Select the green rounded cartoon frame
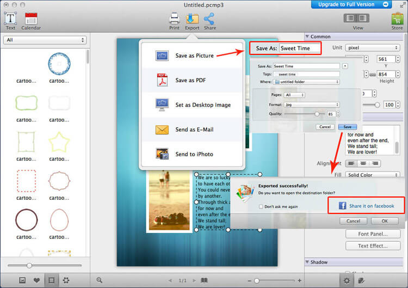408x288 pixels. tap(26, 103)
